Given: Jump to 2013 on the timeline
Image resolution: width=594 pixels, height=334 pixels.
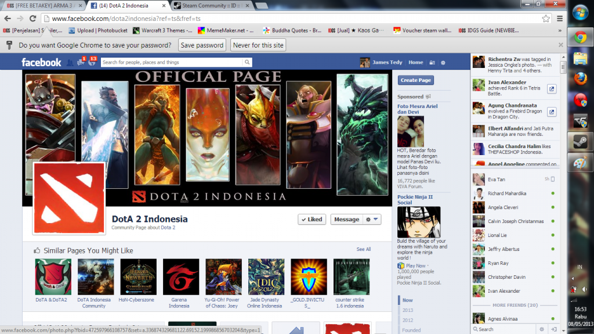Looking at the screenshot, I should [x=408, y=310].
